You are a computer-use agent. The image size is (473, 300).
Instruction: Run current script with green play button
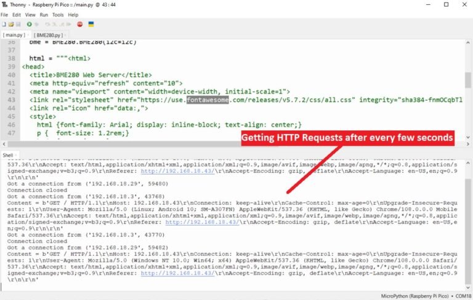pos(29,24)
